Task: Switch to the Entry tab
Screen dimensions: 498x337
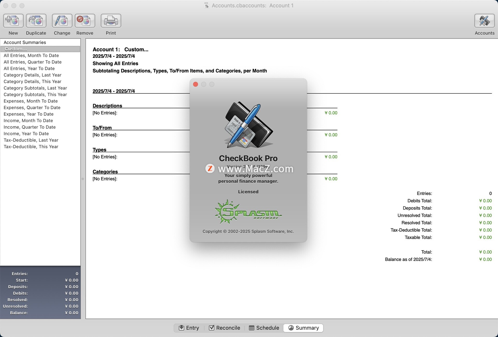Action: point(189,328)
